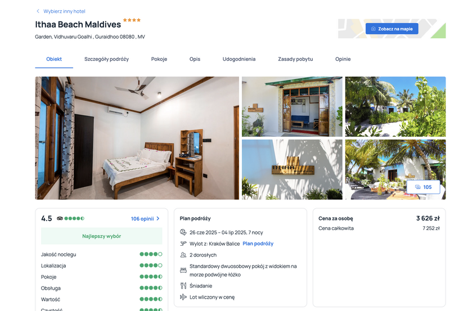The image size is (450, 311).
Task: Select the Udogodnienia tab
Action: click(x=239, y=59)
